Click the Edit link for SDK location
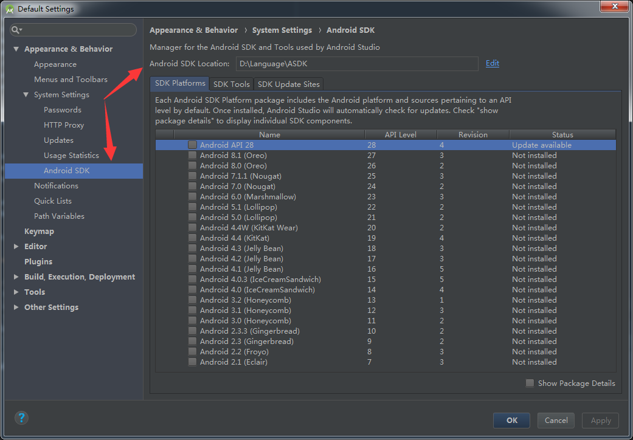Viewport: 633px width, 440px height. click(x=492, y=63)
